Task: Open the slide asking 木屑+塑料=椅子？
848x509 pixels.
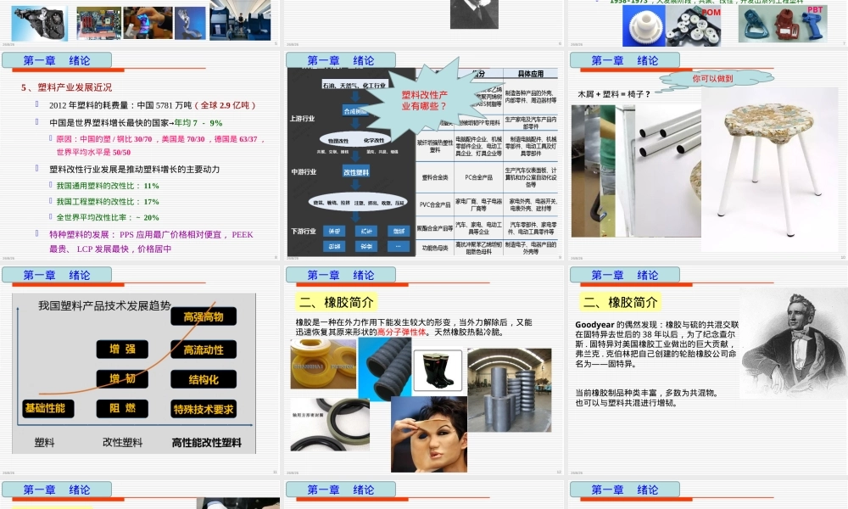Action: [707, 154]
